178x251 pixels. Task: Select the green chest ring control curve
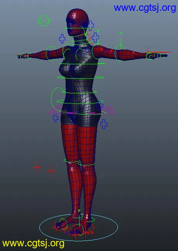[82, 64]
